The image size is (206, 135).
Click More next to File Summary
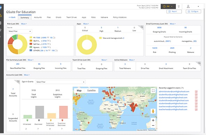pos(31,60)
